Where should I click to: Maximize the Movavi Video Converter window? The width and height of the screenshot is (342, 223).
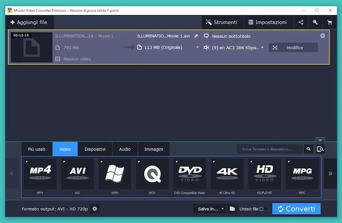(317, 10)
